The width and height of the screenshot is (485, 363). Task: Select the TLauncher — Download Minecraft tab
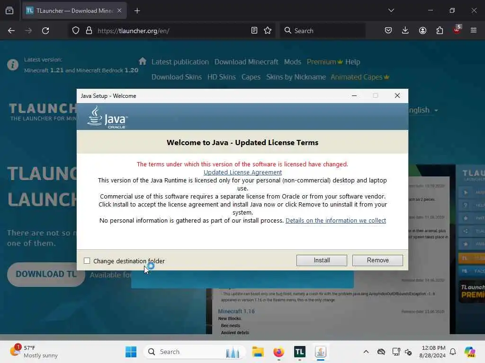pyautogui.click(x=74, y=11)
